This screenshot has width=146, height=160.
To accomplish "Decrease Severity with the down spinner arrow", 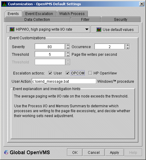I will [68, 48].
